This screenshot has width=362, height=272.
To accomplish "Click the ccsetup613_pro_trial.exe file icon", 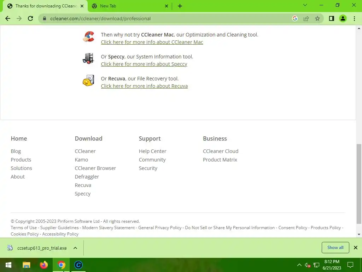I will [x=10, y=248].
